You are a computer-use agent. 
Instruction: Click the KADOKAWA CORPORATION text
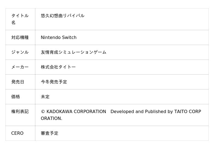[x=76, y=112]
